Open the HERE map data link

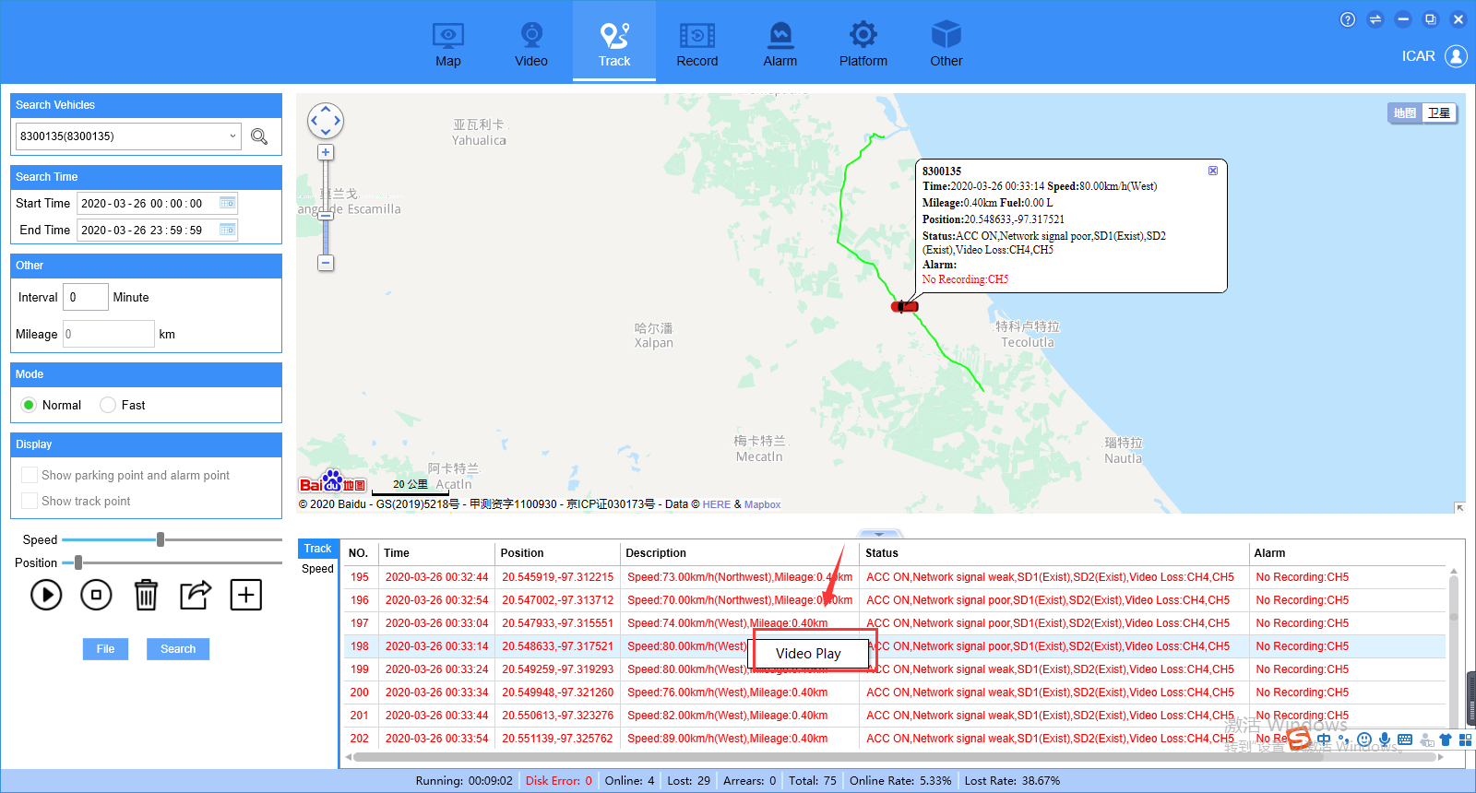pos(717,504)
